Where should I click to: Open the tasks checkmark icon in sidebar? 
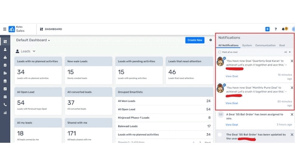(x=5, y=89)
